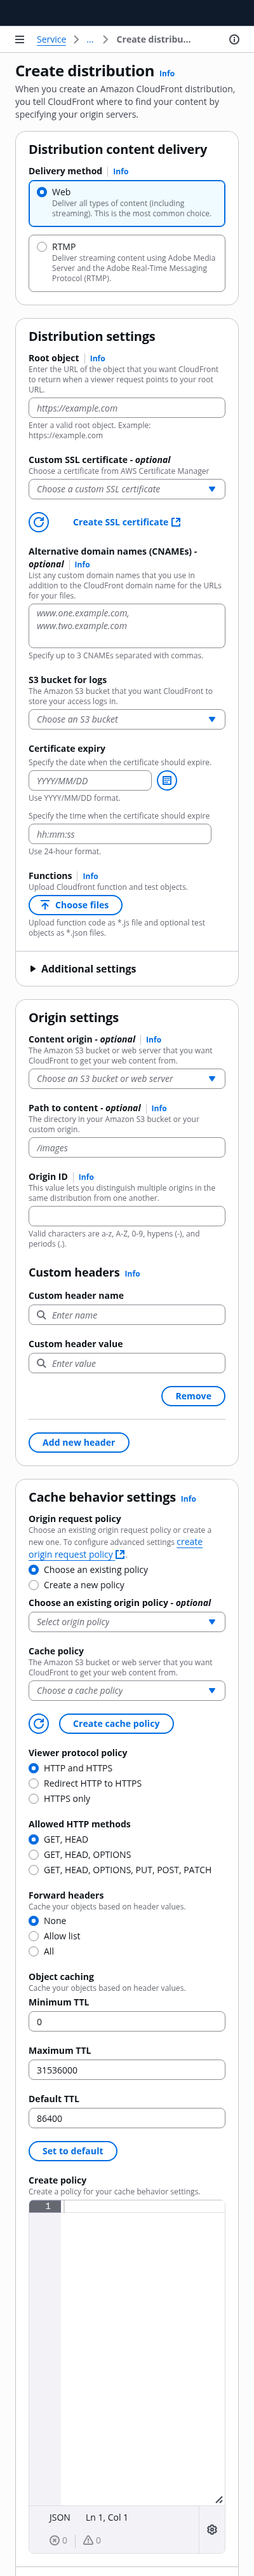
Task: Click the Set to default button
Action: (73, 2150)
